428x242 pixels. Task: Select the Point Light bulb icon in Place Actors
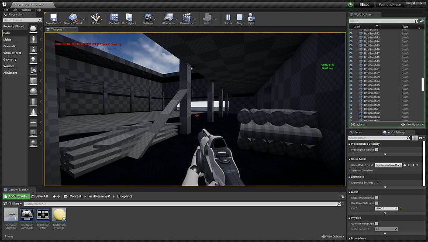click(33, 60)
